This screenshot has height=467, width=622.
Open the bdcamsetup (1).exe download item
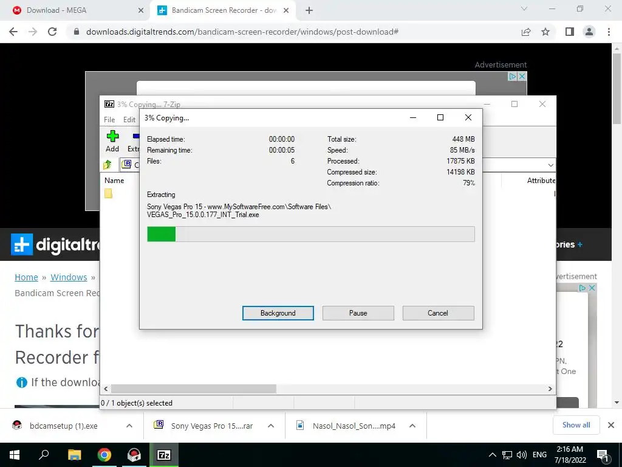[63, 426]
